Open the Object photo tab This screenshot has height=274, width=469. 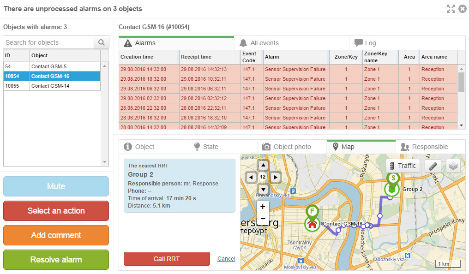point(292,147)
